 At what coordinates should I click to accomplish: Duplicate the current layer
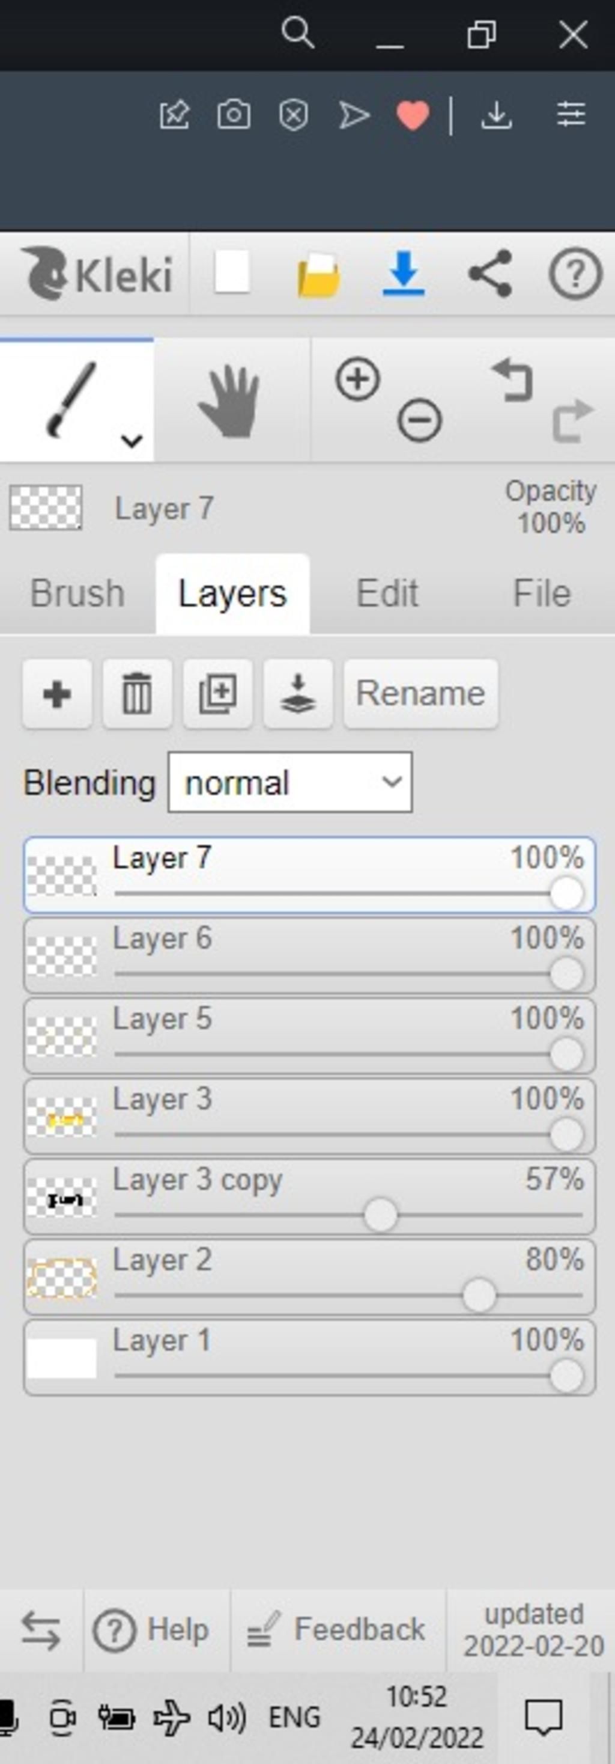click(217, 694)
